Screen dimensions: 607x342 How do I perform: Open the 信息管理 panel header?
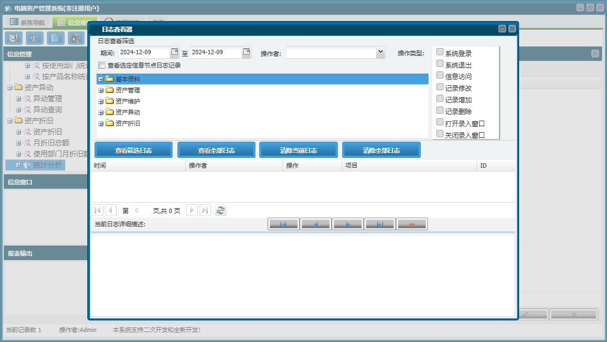[46, 54]
